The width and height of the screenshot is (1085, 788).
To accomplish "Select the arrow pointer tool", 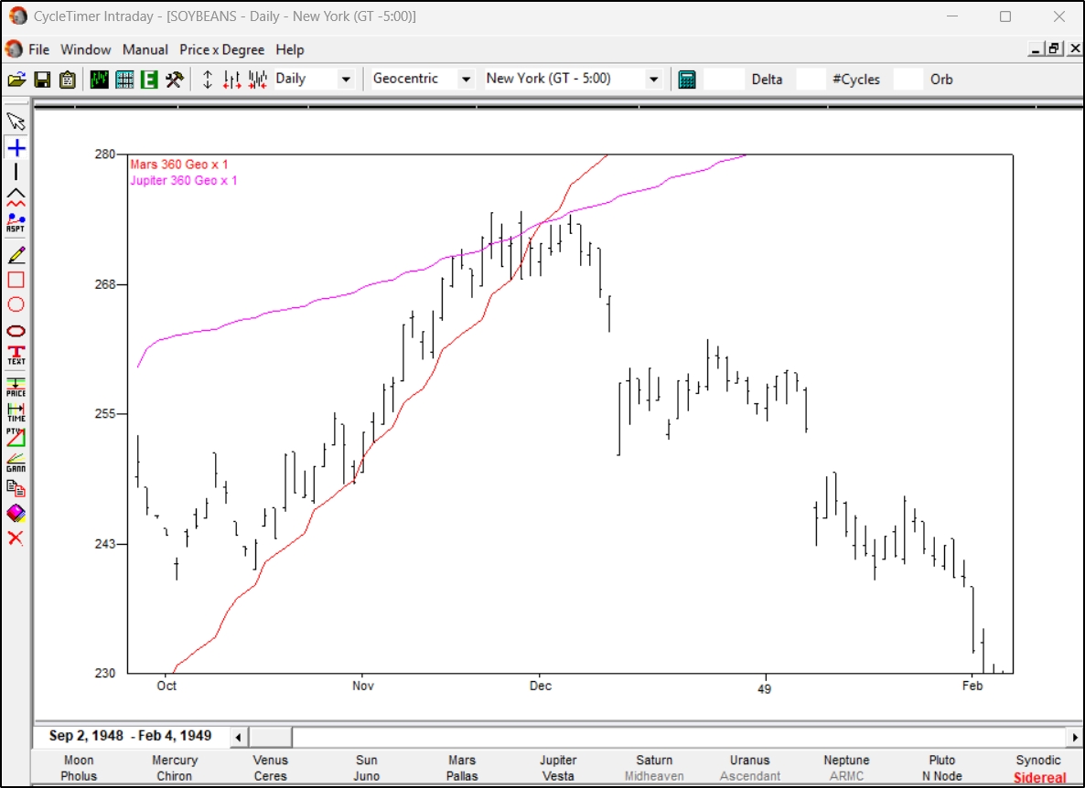I will point(15,120).
